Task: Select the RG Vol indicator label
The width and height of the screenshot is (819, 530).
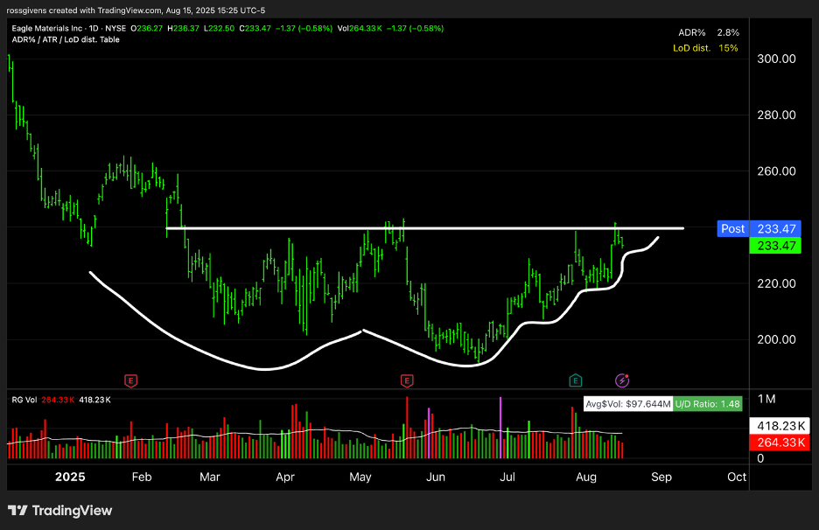Action: (x=26, y=401)
